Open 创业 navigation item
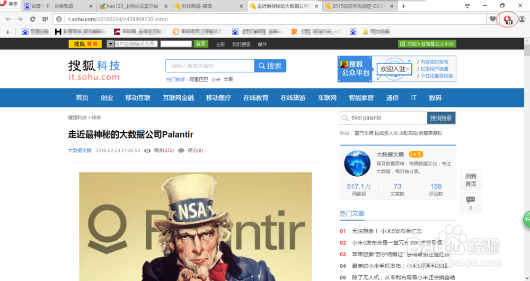 107,98
